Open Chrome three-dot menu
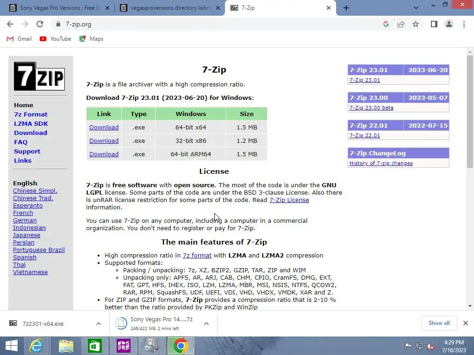474x355 pixels. point(464,24)
